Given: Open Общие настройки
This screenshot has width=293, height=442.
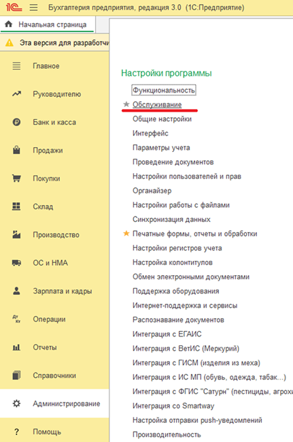Looking at the screenshot, I should 162,119.
